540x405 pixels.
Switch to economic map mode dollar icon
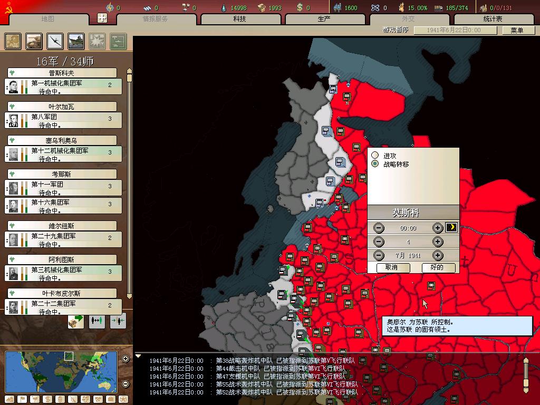pos(47,400)
